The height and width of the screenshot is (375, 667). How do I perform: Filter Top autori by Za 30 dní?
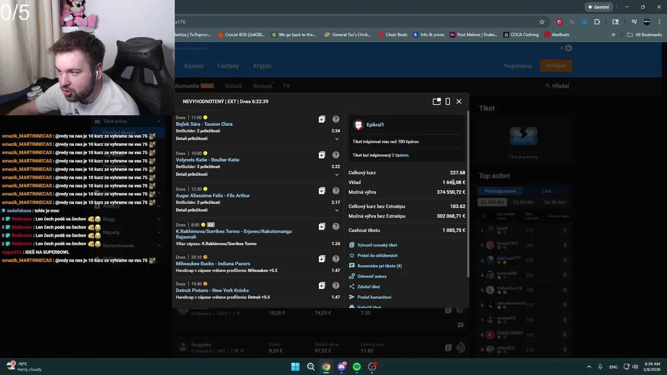point(554,202)
